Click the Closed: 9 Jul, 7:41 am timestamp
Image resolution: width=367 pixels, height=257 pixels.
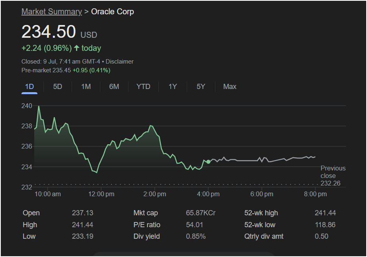(x=61, y=62)
